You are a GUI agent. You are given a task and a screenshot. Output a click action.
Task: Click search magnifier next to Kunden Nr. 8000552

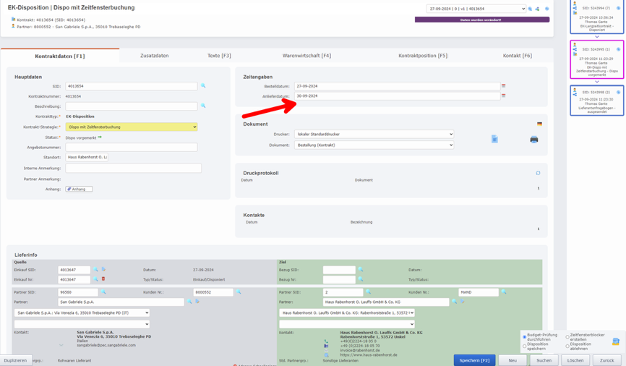pyautogui.click(x=239, y=292)
